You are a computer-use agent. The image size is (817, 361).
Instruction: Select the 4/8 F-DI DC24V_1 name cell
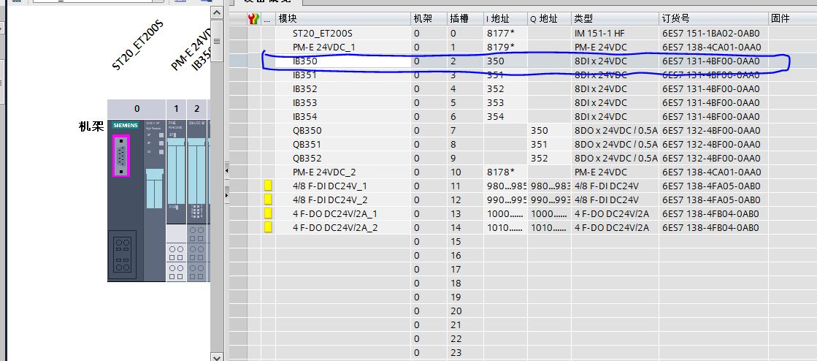343,186
